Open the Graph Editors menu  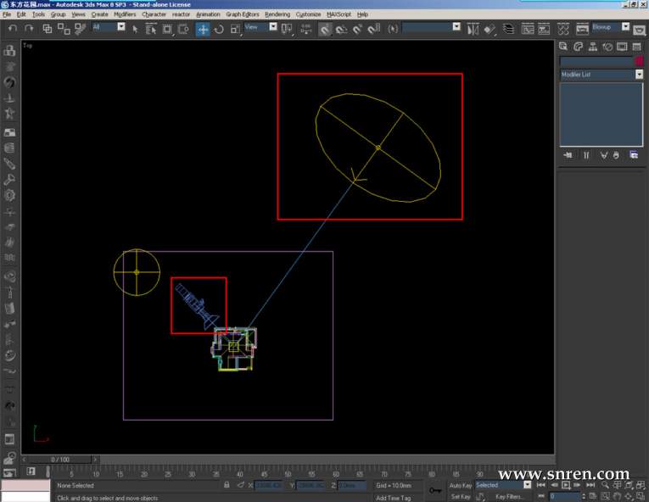pos(243,14)
